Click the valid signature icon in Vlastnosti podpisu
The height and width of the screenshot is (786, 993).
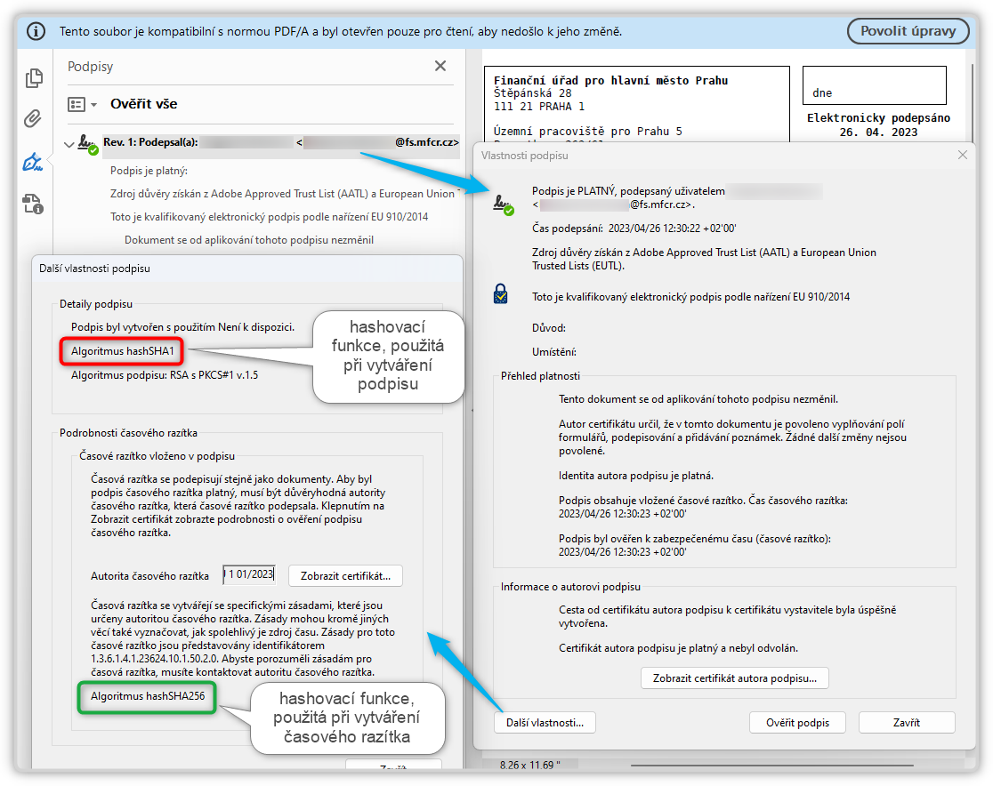click(504, 205)
